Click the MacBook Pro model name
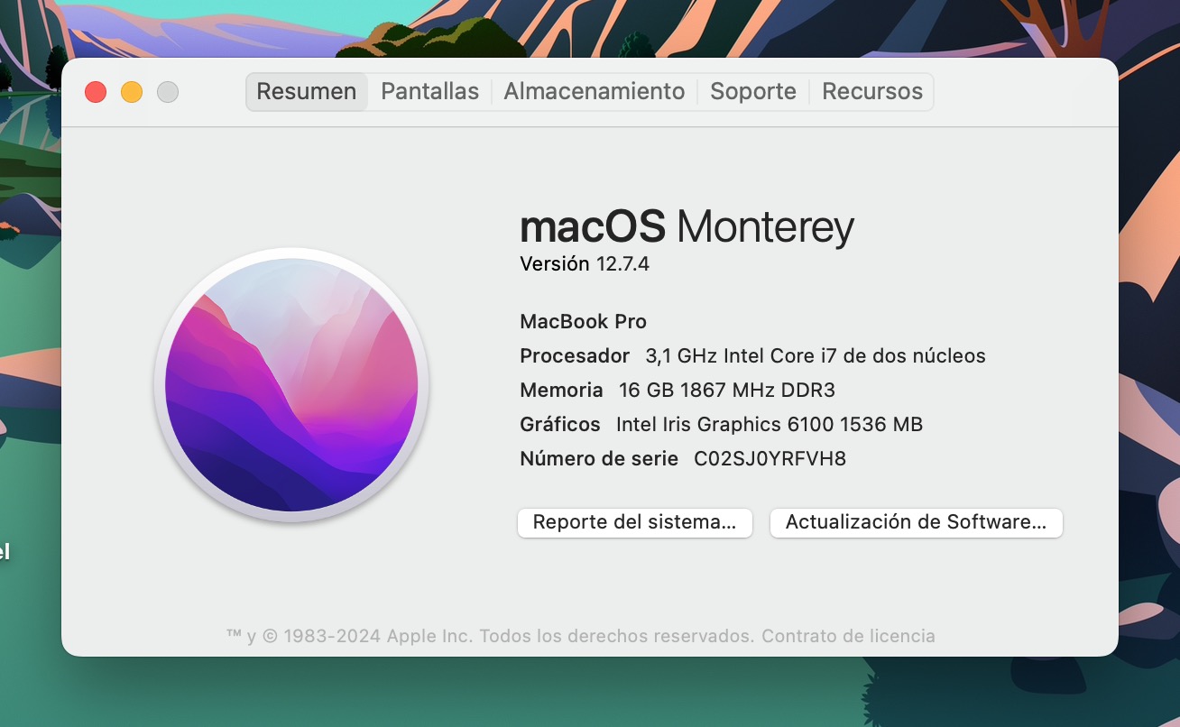 point(583,322)
